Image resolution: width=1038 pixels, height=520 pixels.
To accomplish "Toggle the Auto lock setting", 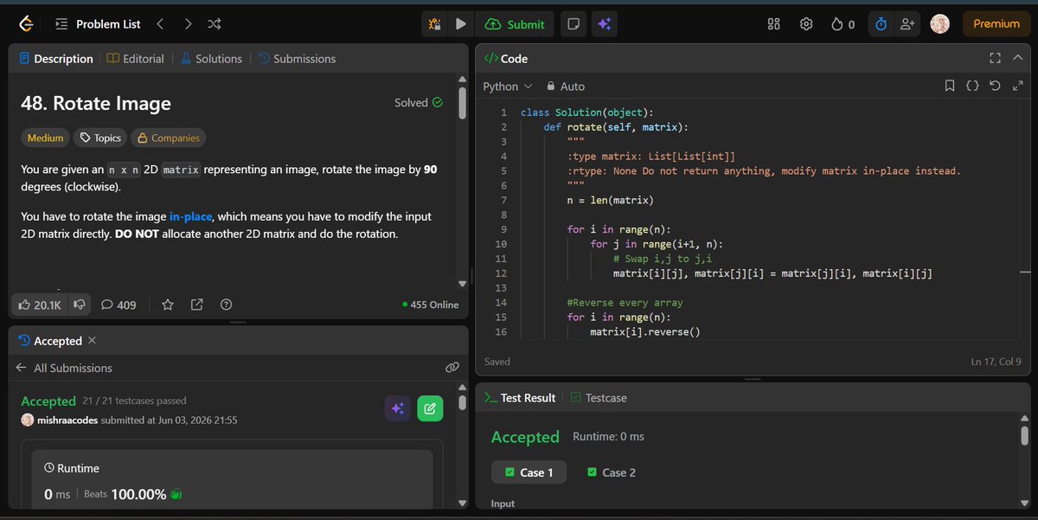I will [566, 87].
